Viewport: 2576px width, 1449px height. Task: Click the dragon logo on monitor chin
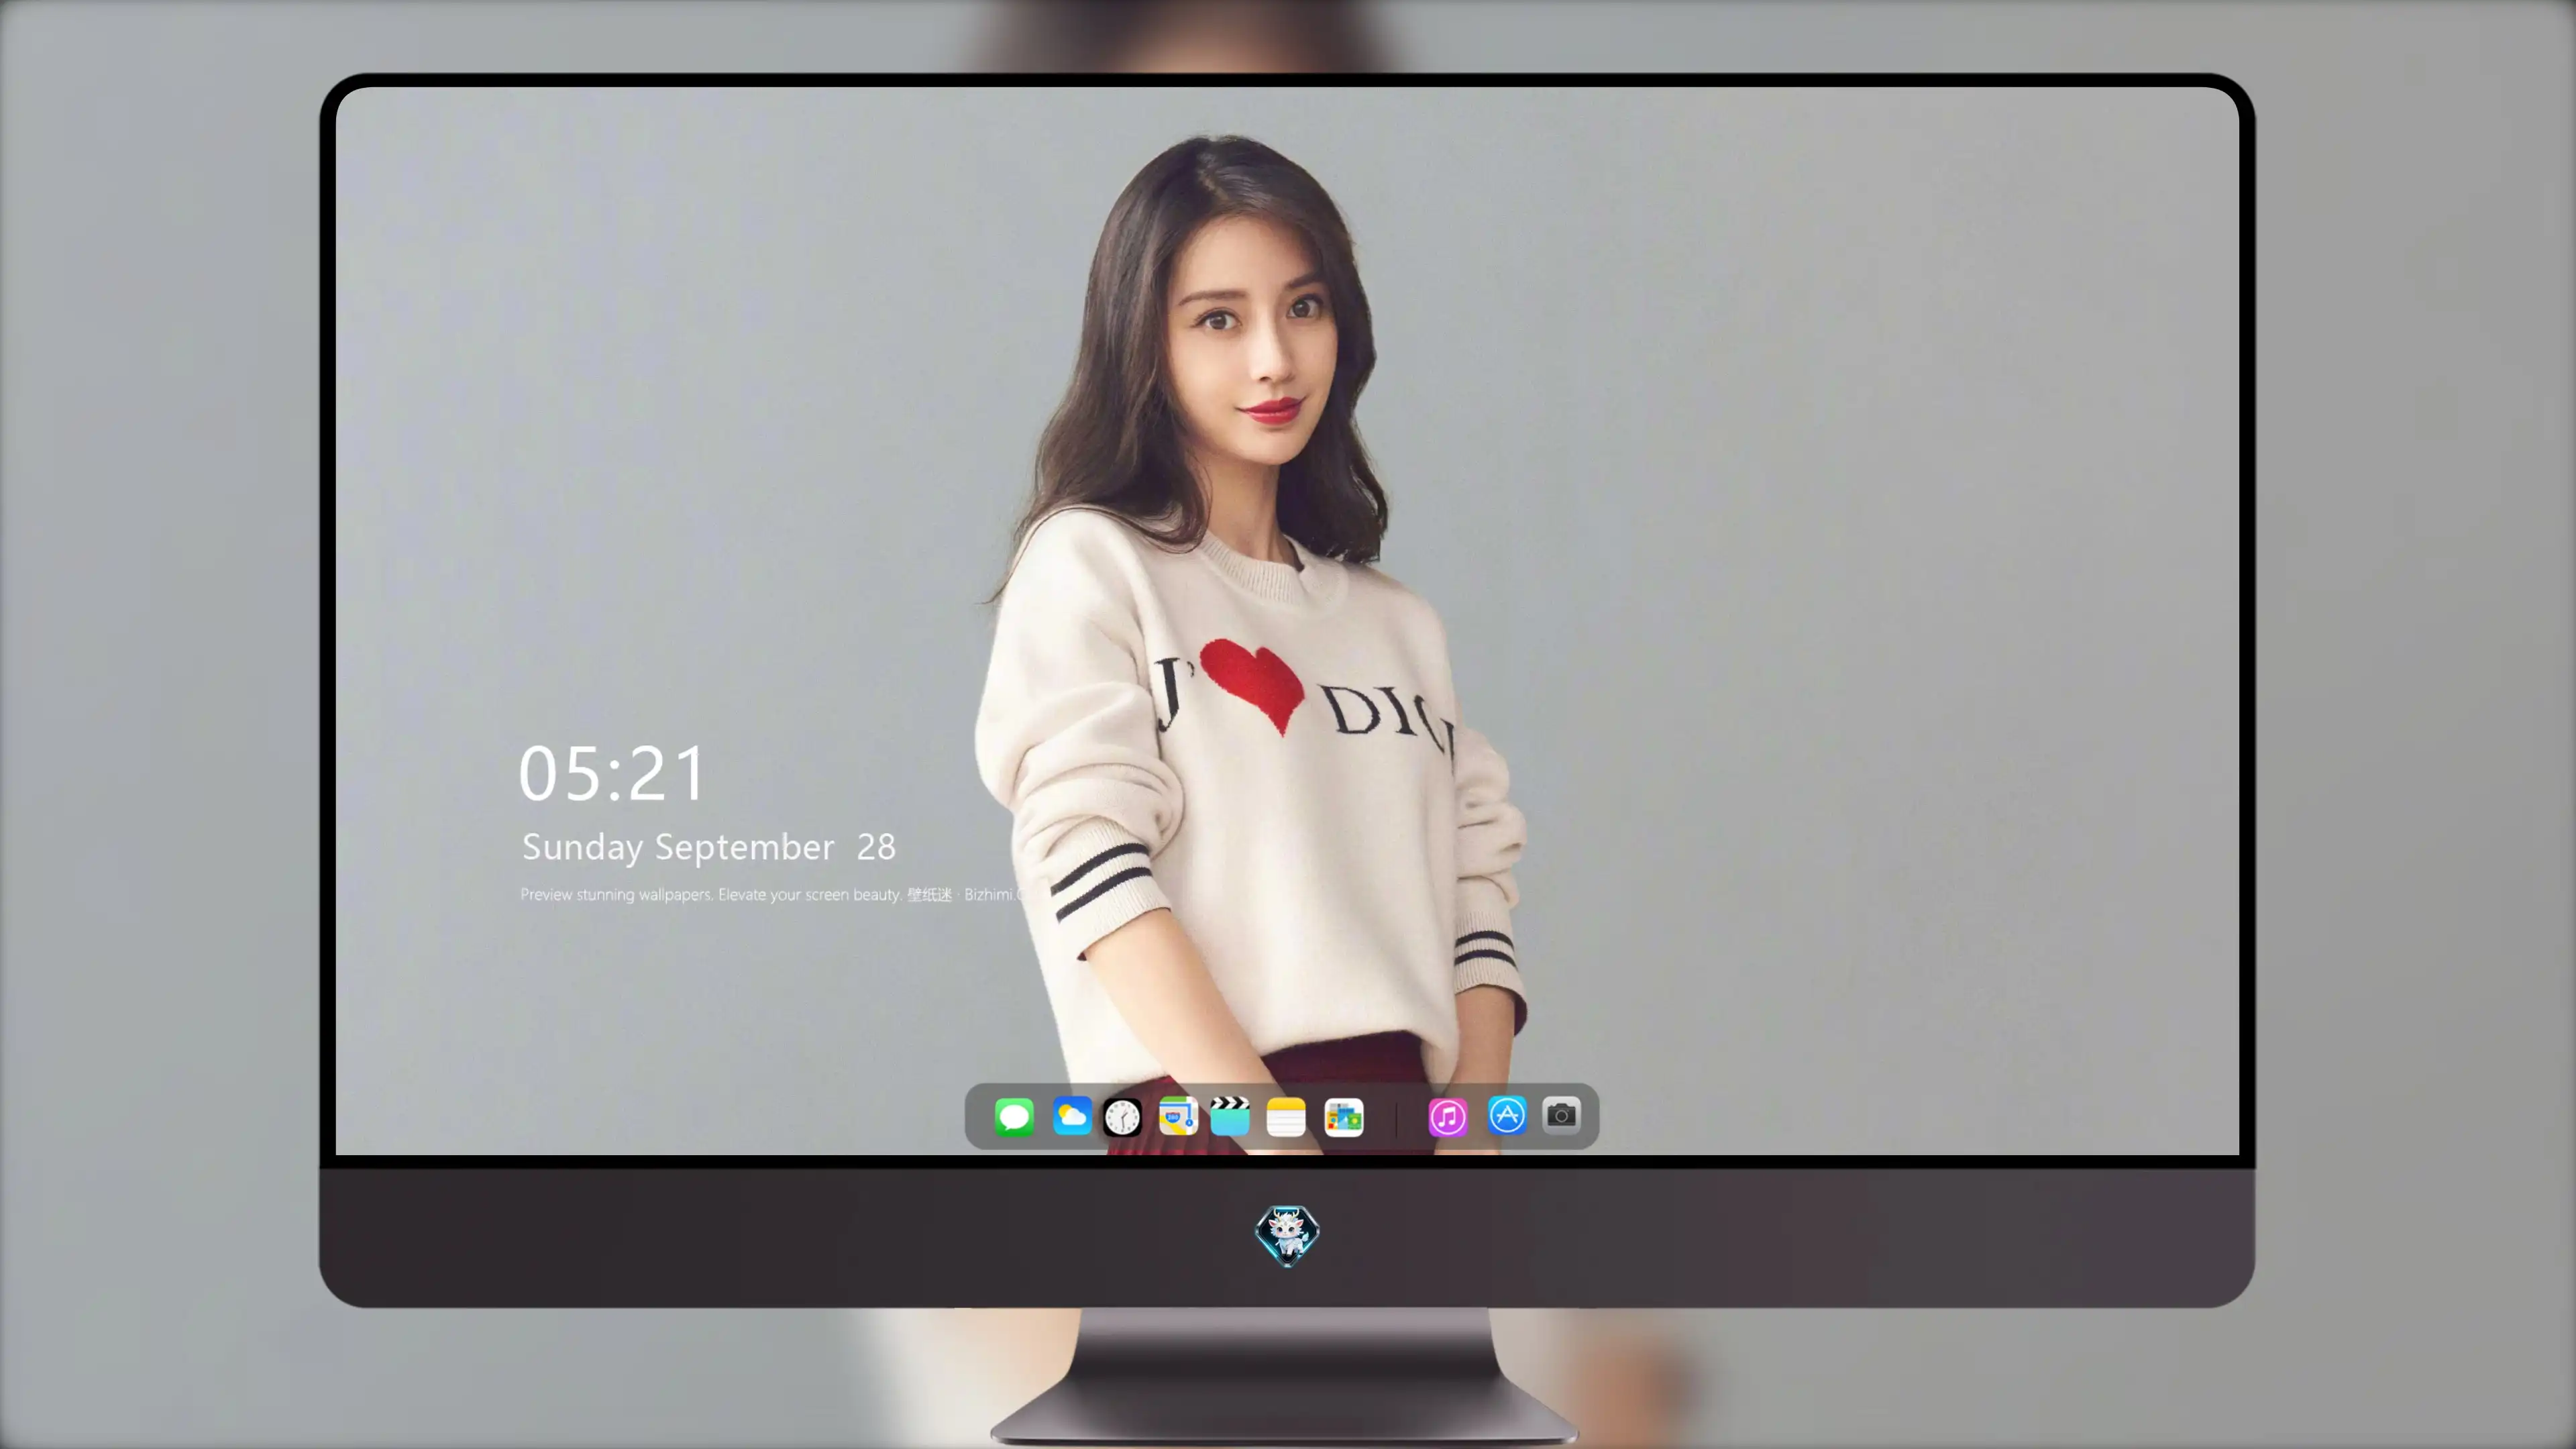1287,1236
